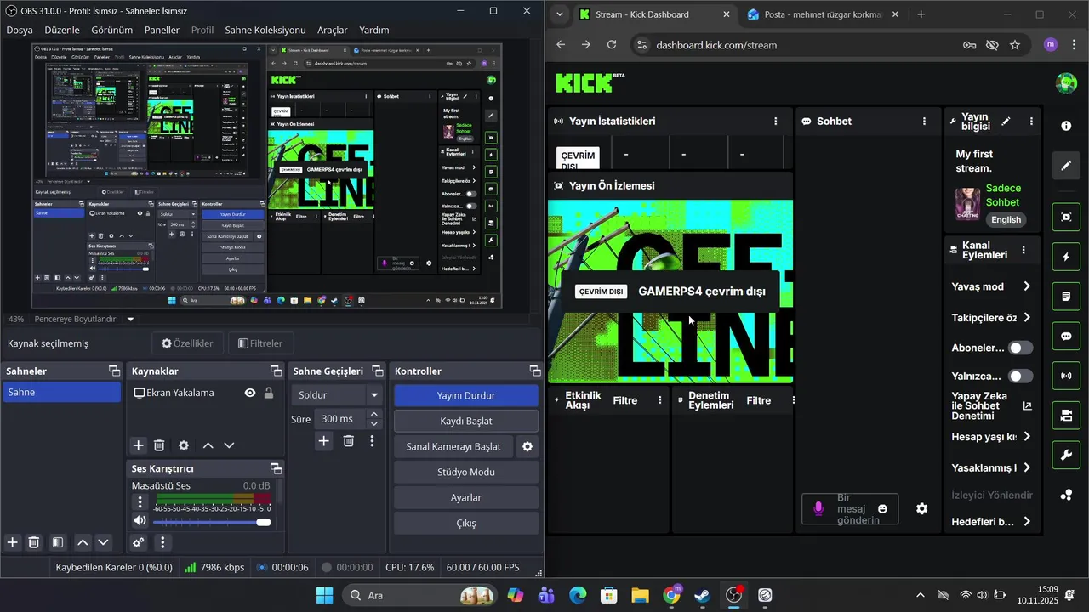Screen dimensions: 1089x612
Task: Click Filtreler button in source toolbar
Action: 259,343
